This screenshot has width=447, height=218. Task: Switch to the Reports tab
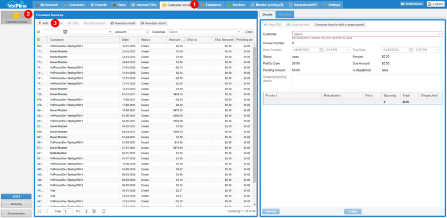(98, 5)
